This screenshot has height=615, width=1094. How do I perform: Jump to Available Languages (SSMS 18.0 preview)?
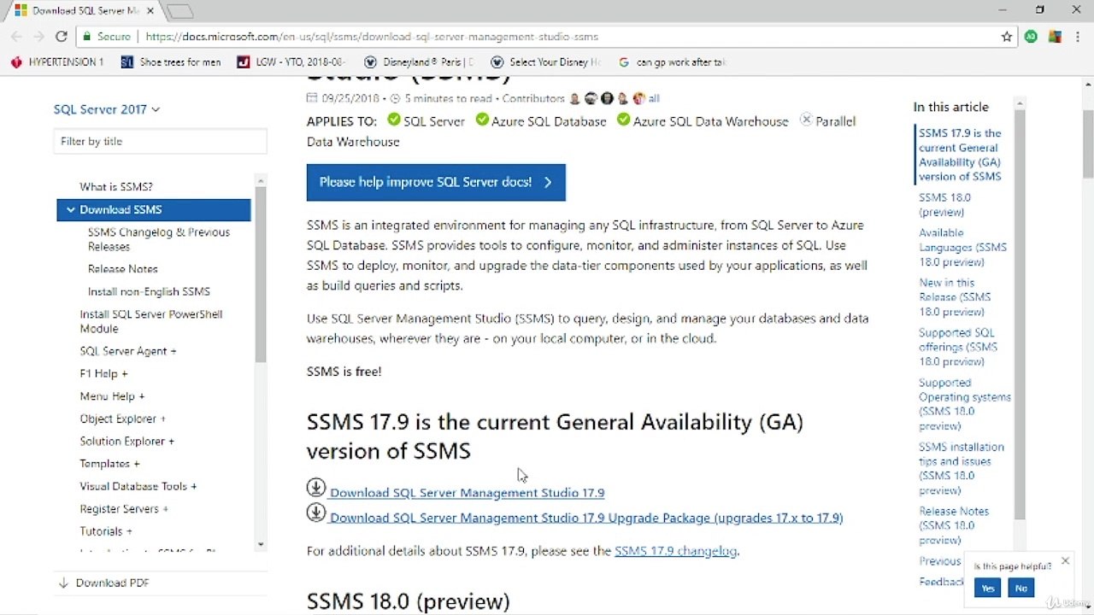click(x=962, y=247)
